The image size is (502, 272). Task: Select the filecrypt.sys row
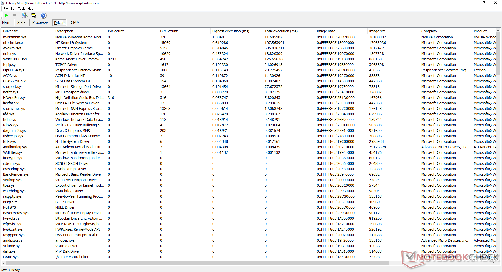click(x=249, y=158)
